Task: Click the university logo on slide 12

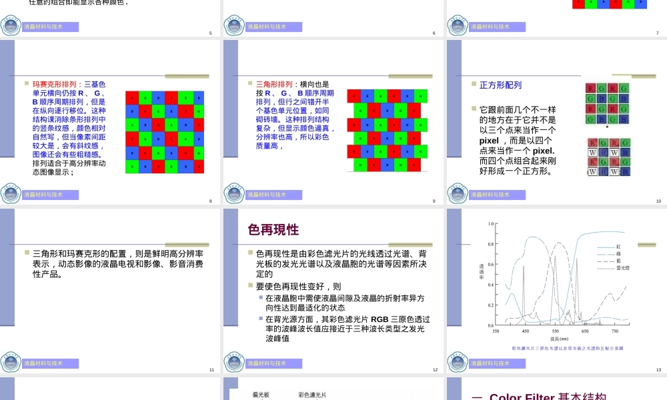Action: pos(234,362)
